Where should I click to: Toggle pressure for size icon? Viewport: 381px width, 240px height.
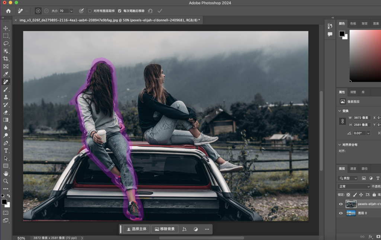pos(81,11)
